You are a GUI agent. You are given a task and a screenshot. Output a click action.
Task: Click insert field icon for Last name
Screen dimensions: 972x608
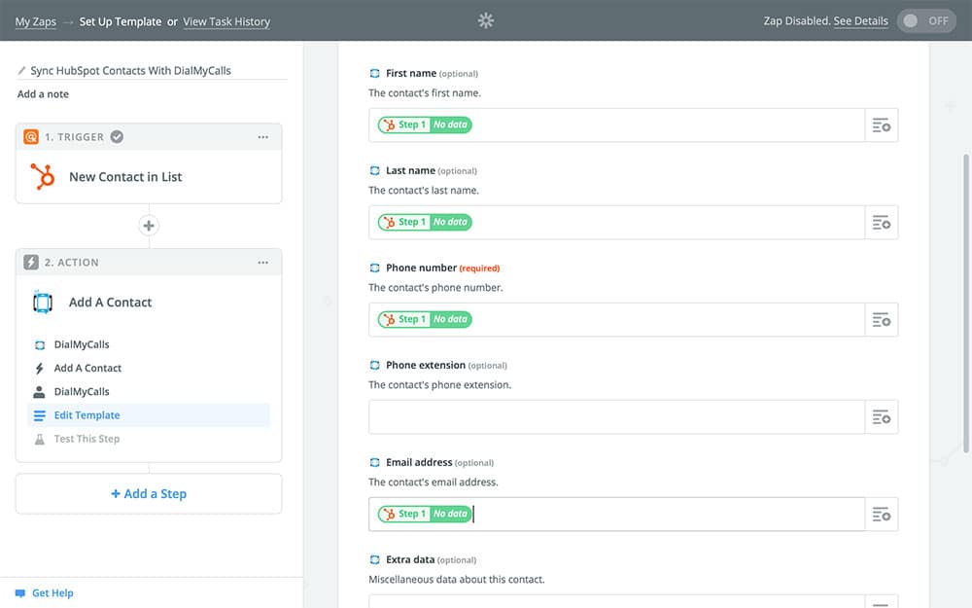(x=882, y=223)
